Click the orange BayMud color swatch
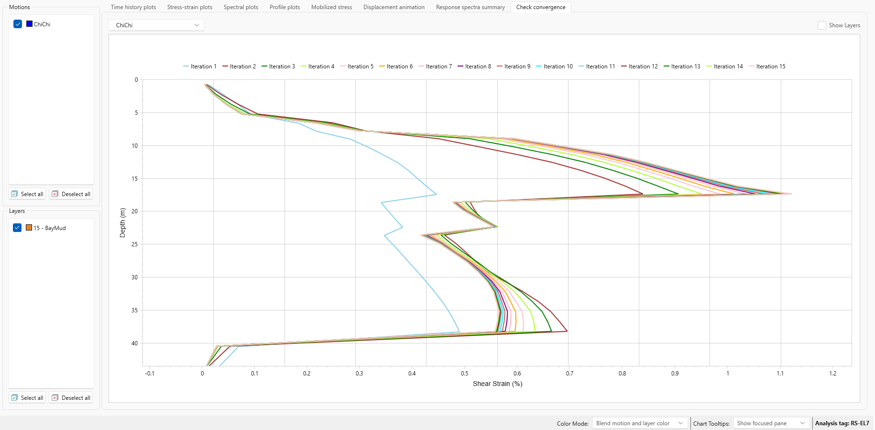875x430 pixels. coord(29,228)
